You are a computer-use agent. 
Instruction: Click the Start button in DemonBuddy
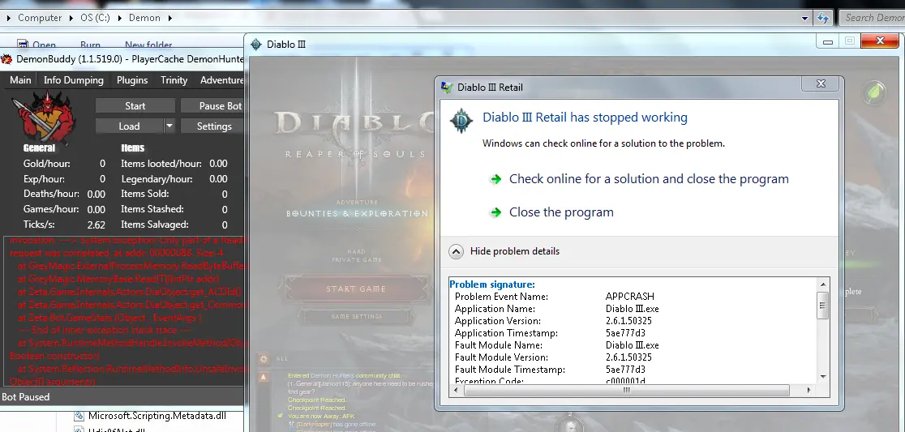(x=135, y=106)
